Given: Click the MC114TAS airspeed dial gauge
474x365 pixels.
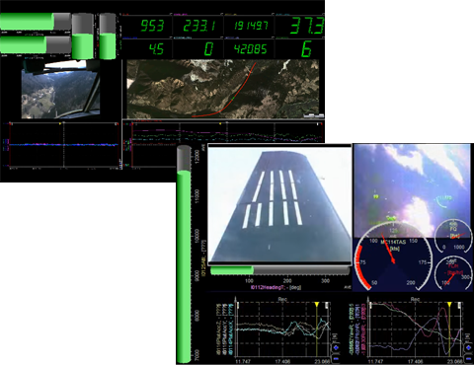Looking at the screenshot, I should (x=393, y=259).
